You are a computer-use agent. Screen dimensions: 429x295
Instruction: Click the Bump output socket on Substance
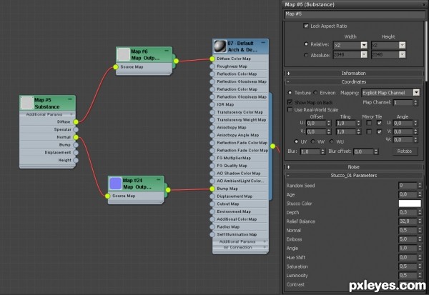[76, 145]
